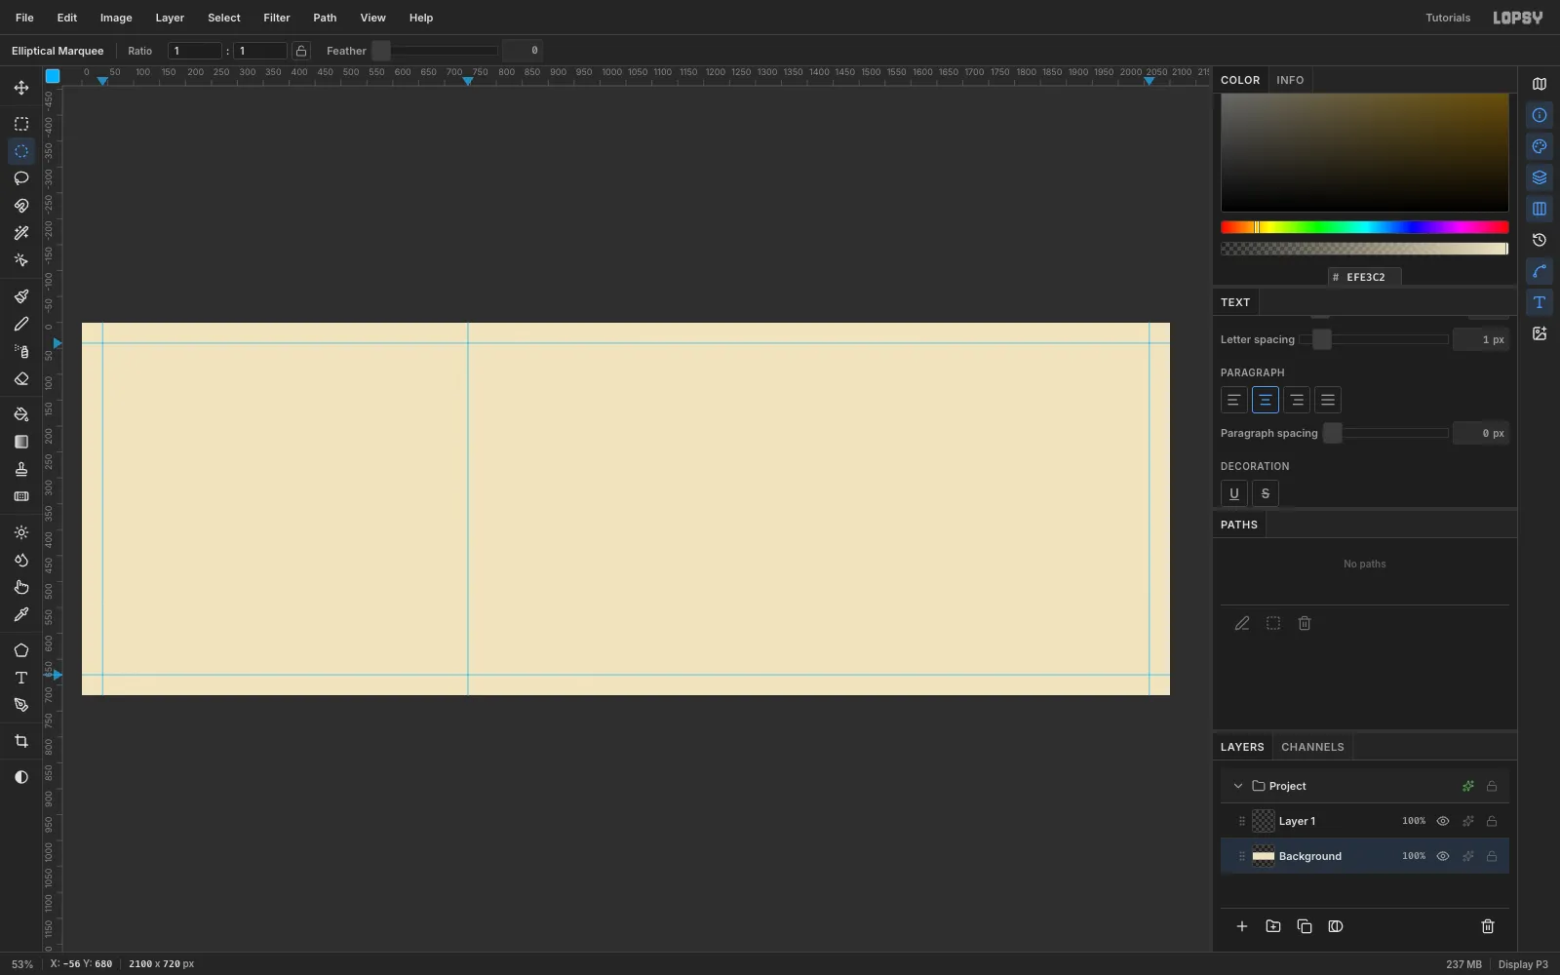The image size is (1560, 975).
Task: Select the Magnetic Lasso tool
Action: [20, 206]
